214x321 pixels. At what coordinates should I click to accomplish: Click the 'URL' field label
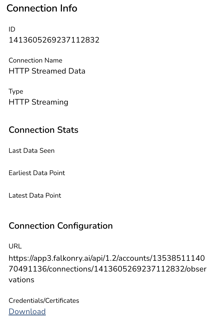(x=15, y=246)
